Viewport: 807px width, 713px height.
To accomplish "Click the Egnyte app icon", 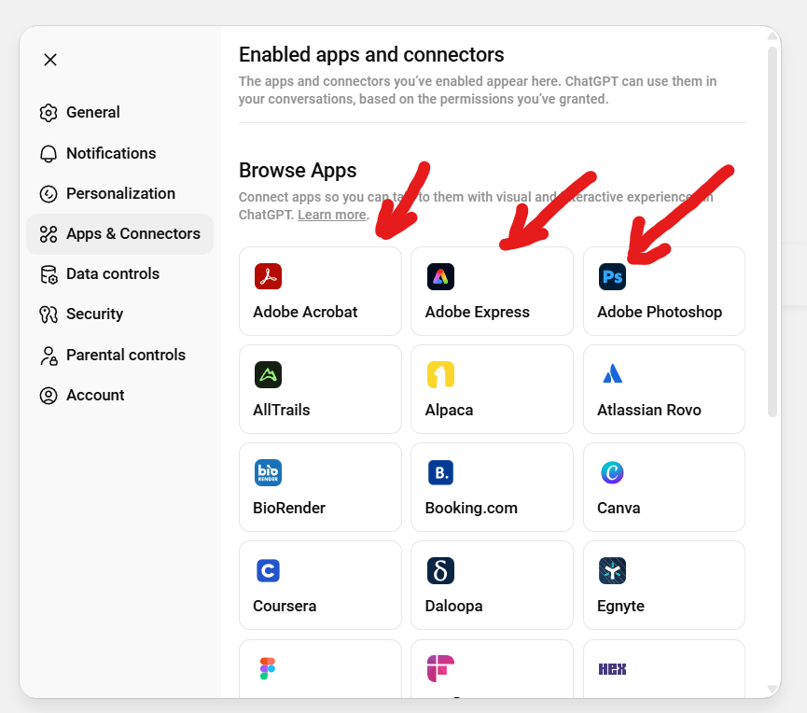I will [x=612, y=570].
